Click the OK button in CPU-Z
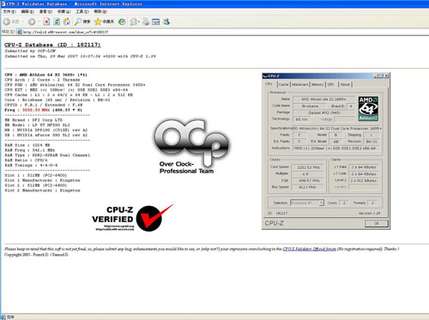The width and height of the screenshot is (429, 320). click(x=377, y=223)
